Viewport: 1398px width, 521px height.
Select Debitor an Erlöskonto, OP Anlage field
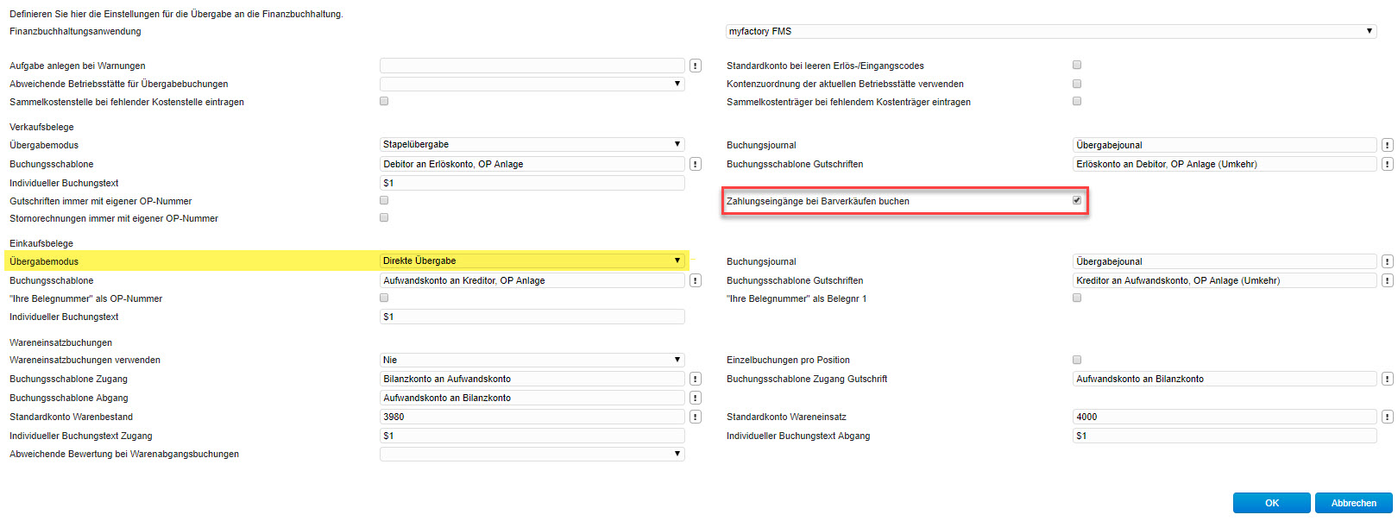point(532,164)
